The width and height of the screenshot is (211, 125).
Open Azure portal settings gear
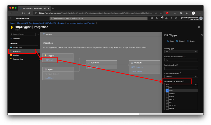click(166, 18)
